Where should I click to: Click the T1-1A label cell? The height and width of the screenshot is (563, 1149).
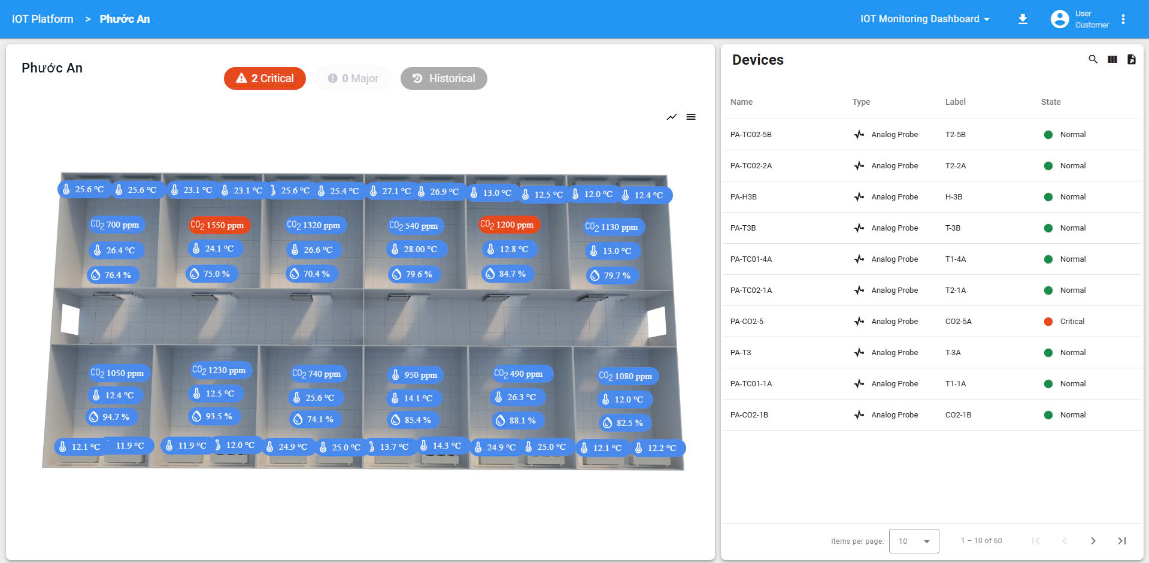(x=955, y=384)
